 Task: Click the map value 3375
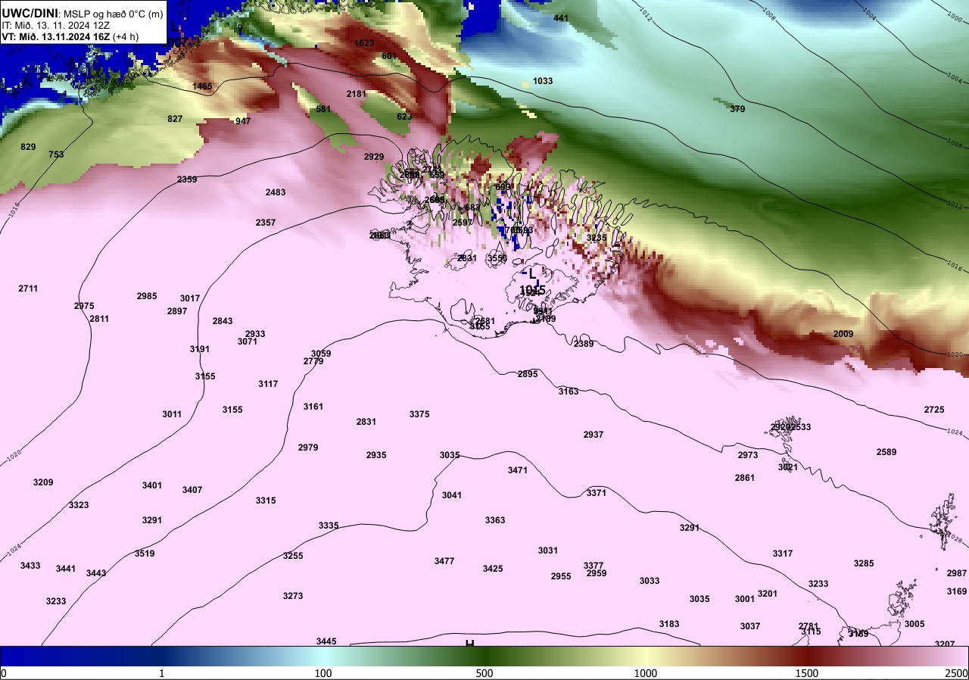[x=419, y=414]
